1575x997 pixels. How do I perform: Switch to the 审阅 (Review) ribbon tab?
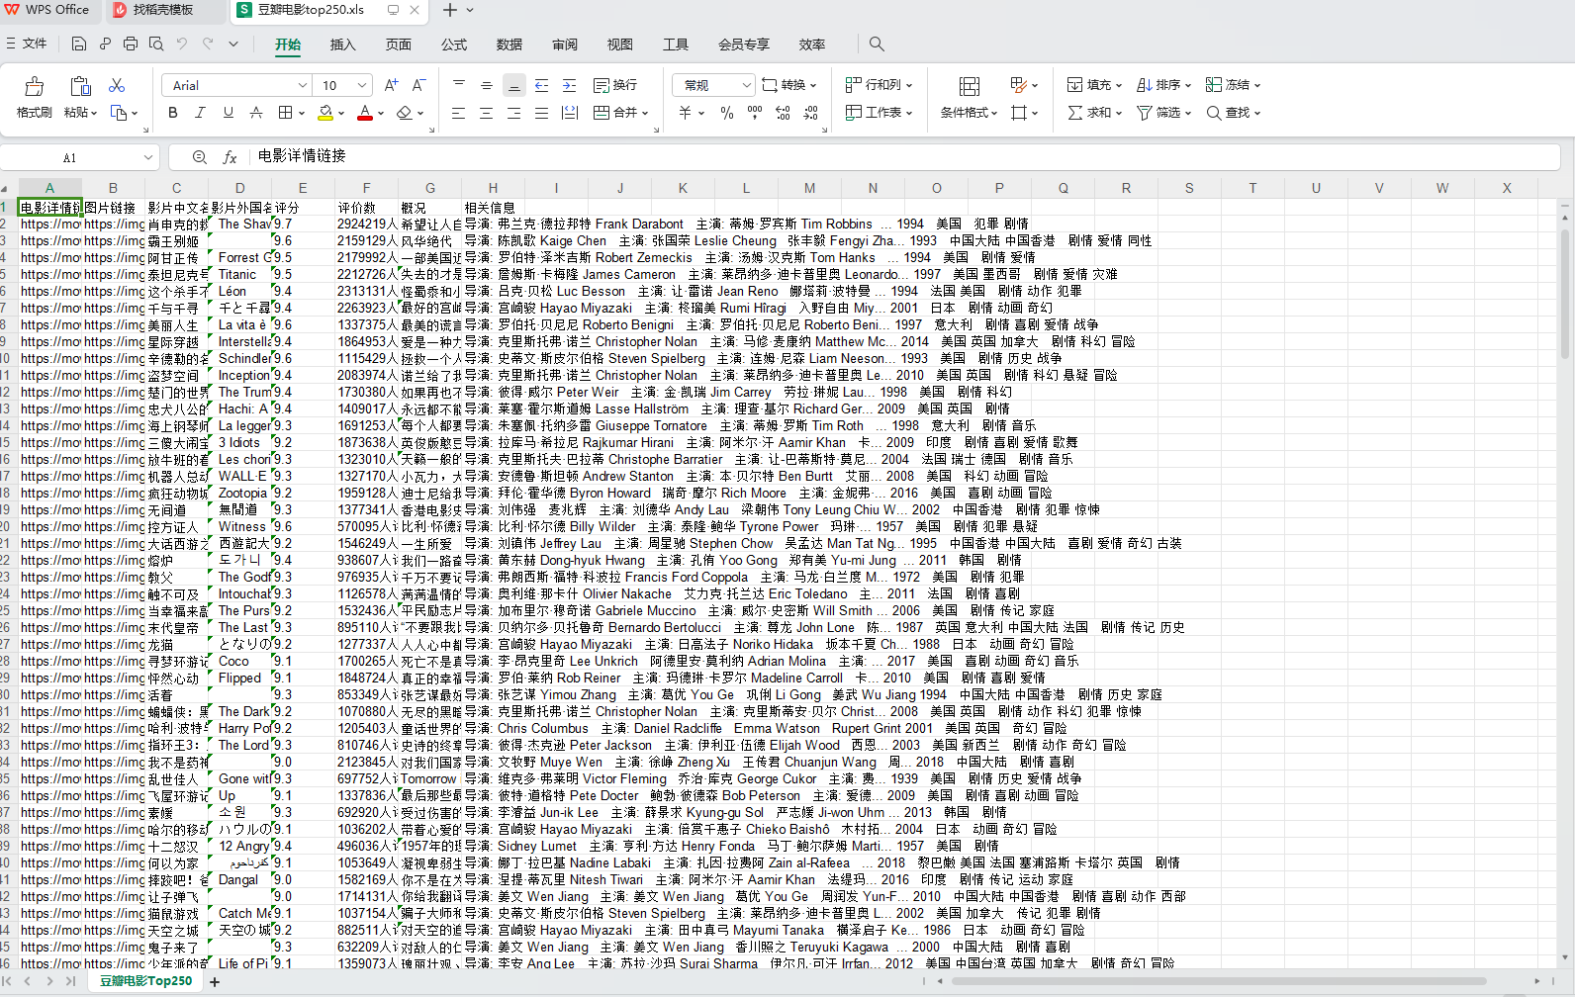(x=565, y=45)
